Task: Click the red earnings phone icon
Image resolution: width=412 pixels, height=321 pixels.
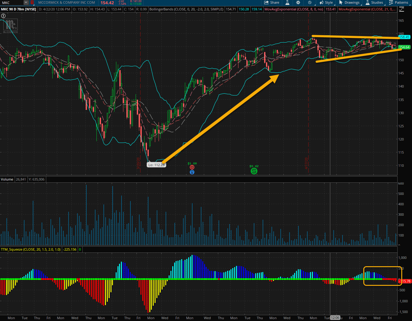Action: [192, 167]
